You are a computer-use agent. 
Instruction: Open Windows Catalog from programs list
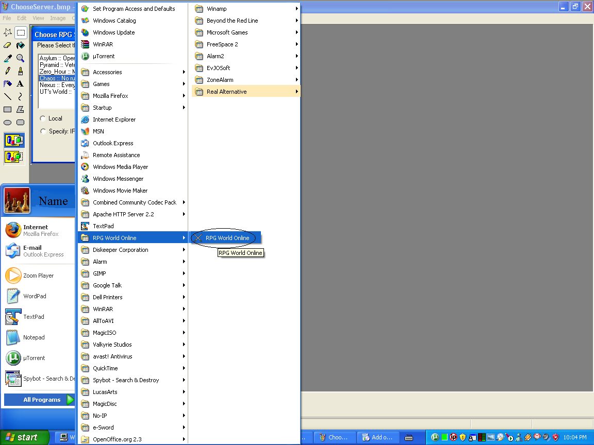tap(133, 21)
